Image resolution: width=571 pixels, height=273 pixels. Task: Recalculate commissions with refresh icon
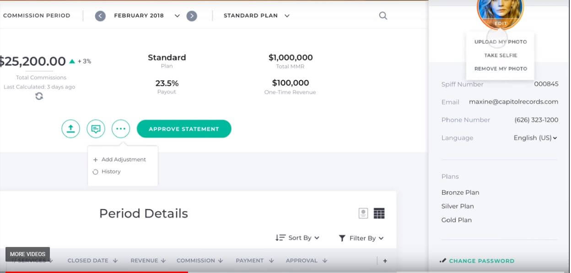pyautogui.click(x=39, y=96)
